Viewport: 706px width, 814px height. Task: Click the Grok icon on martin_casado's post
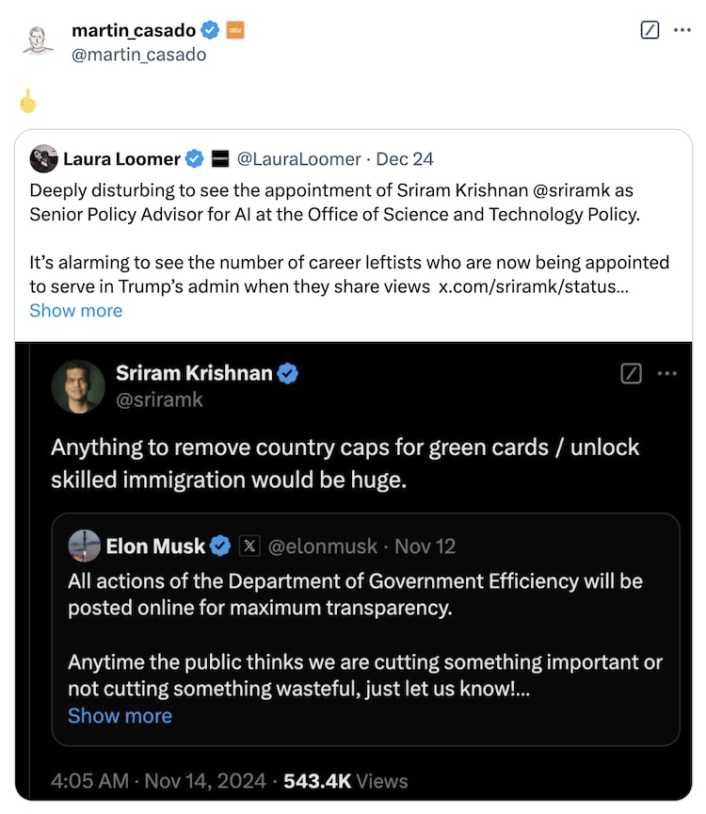(x=650, y=30)
